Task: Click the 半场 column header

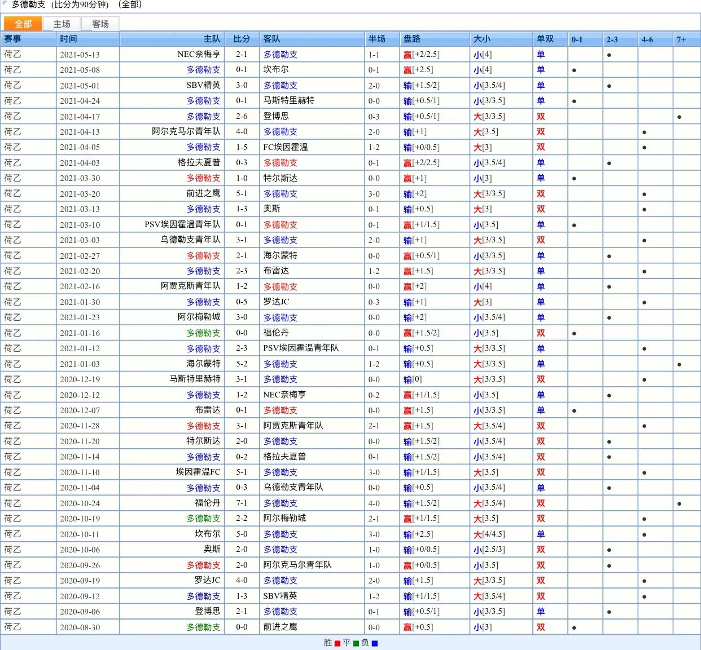Action: point(377,39)
